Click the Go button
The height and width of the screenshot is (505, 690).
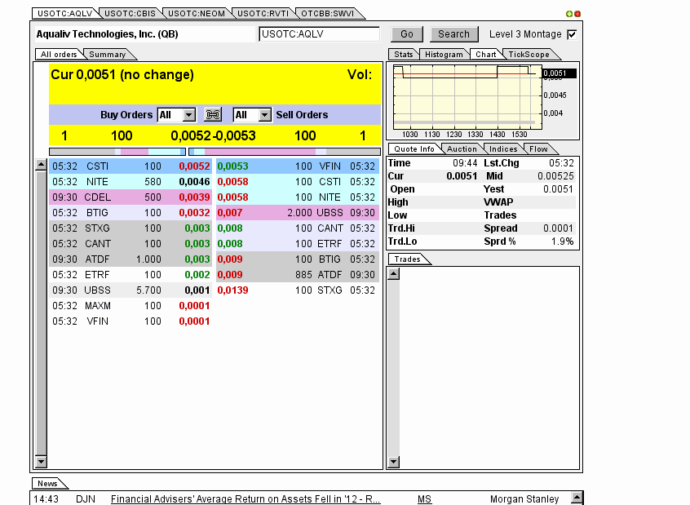407,34
